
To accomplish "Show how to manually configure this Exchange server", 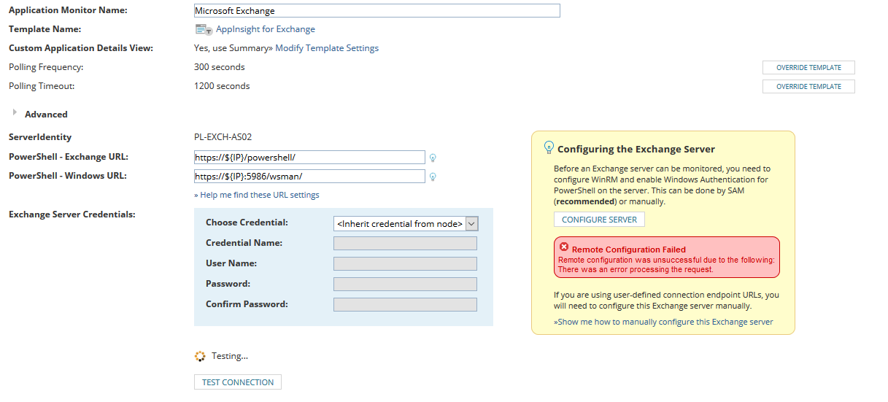I will click(663, 322).
